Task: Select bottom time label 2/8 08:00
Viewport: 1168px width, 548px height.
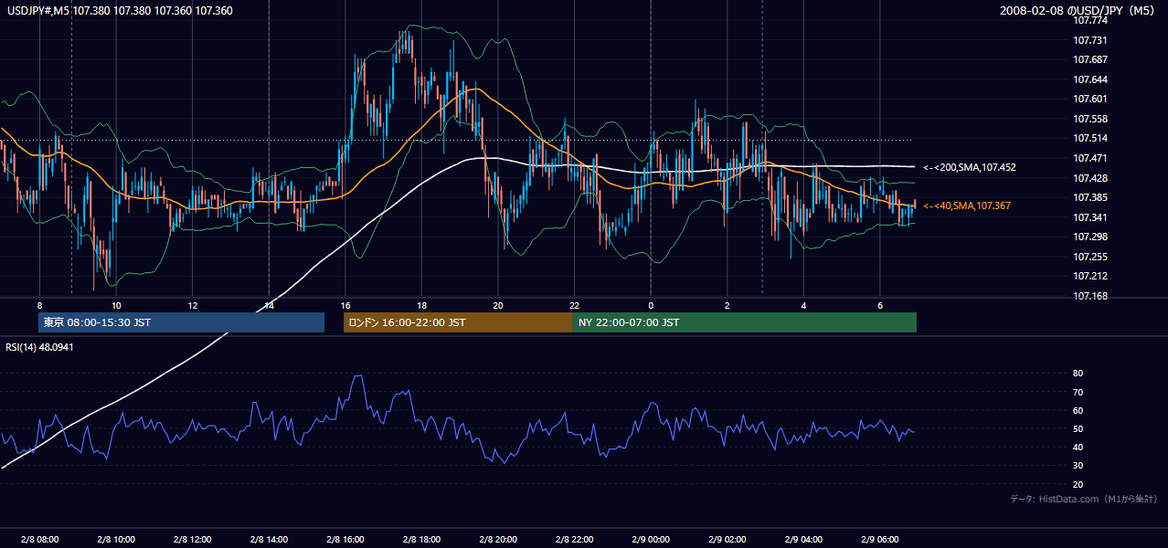Action: tap(39, 540)
